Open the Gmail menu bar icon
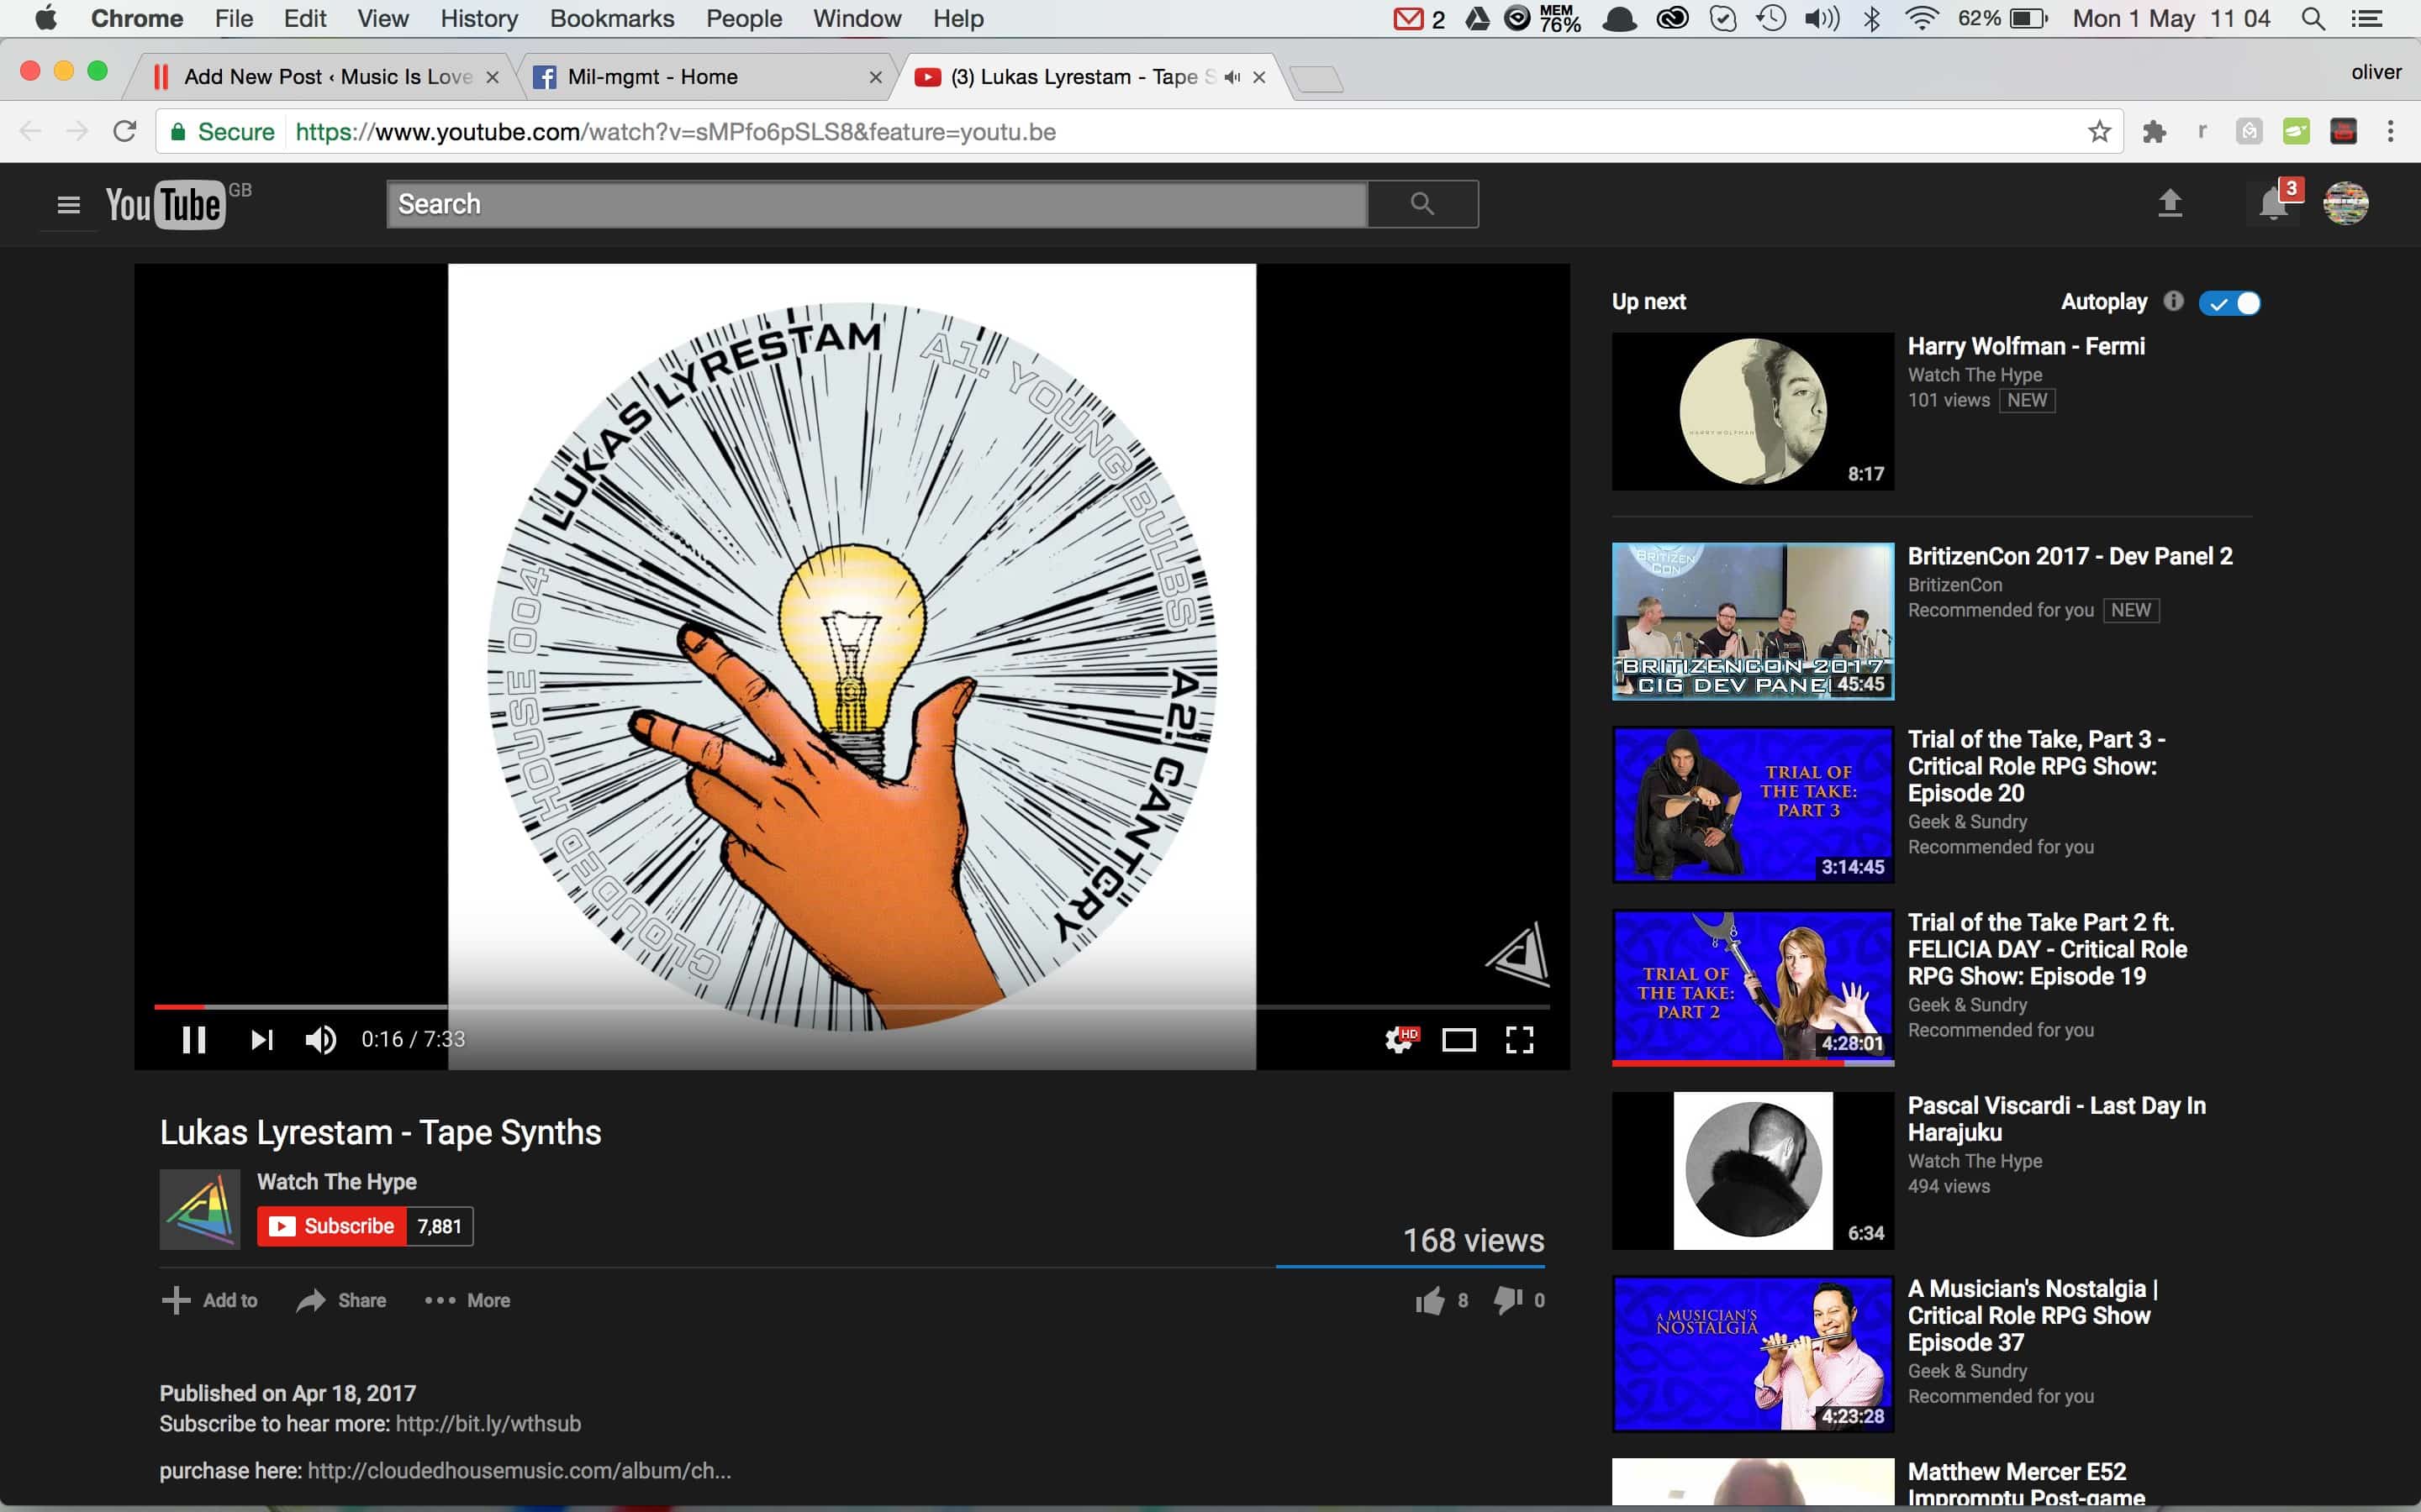 point(1407,19)
